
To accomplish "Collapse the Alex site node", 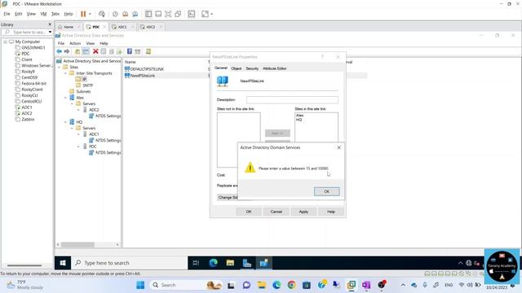I will click(x=65, y=98).
